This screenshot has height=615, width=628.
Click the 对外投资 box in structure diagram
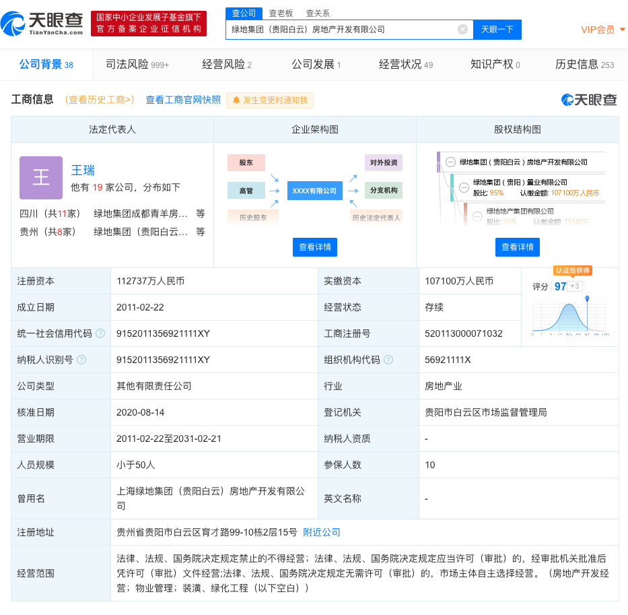click(384, 163)
